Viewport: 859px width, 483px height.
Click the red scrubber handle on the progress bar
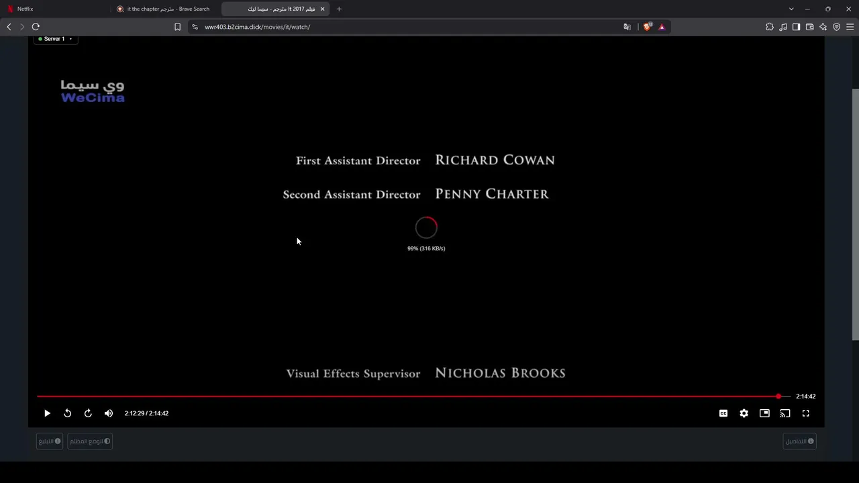tap(778, 396)
